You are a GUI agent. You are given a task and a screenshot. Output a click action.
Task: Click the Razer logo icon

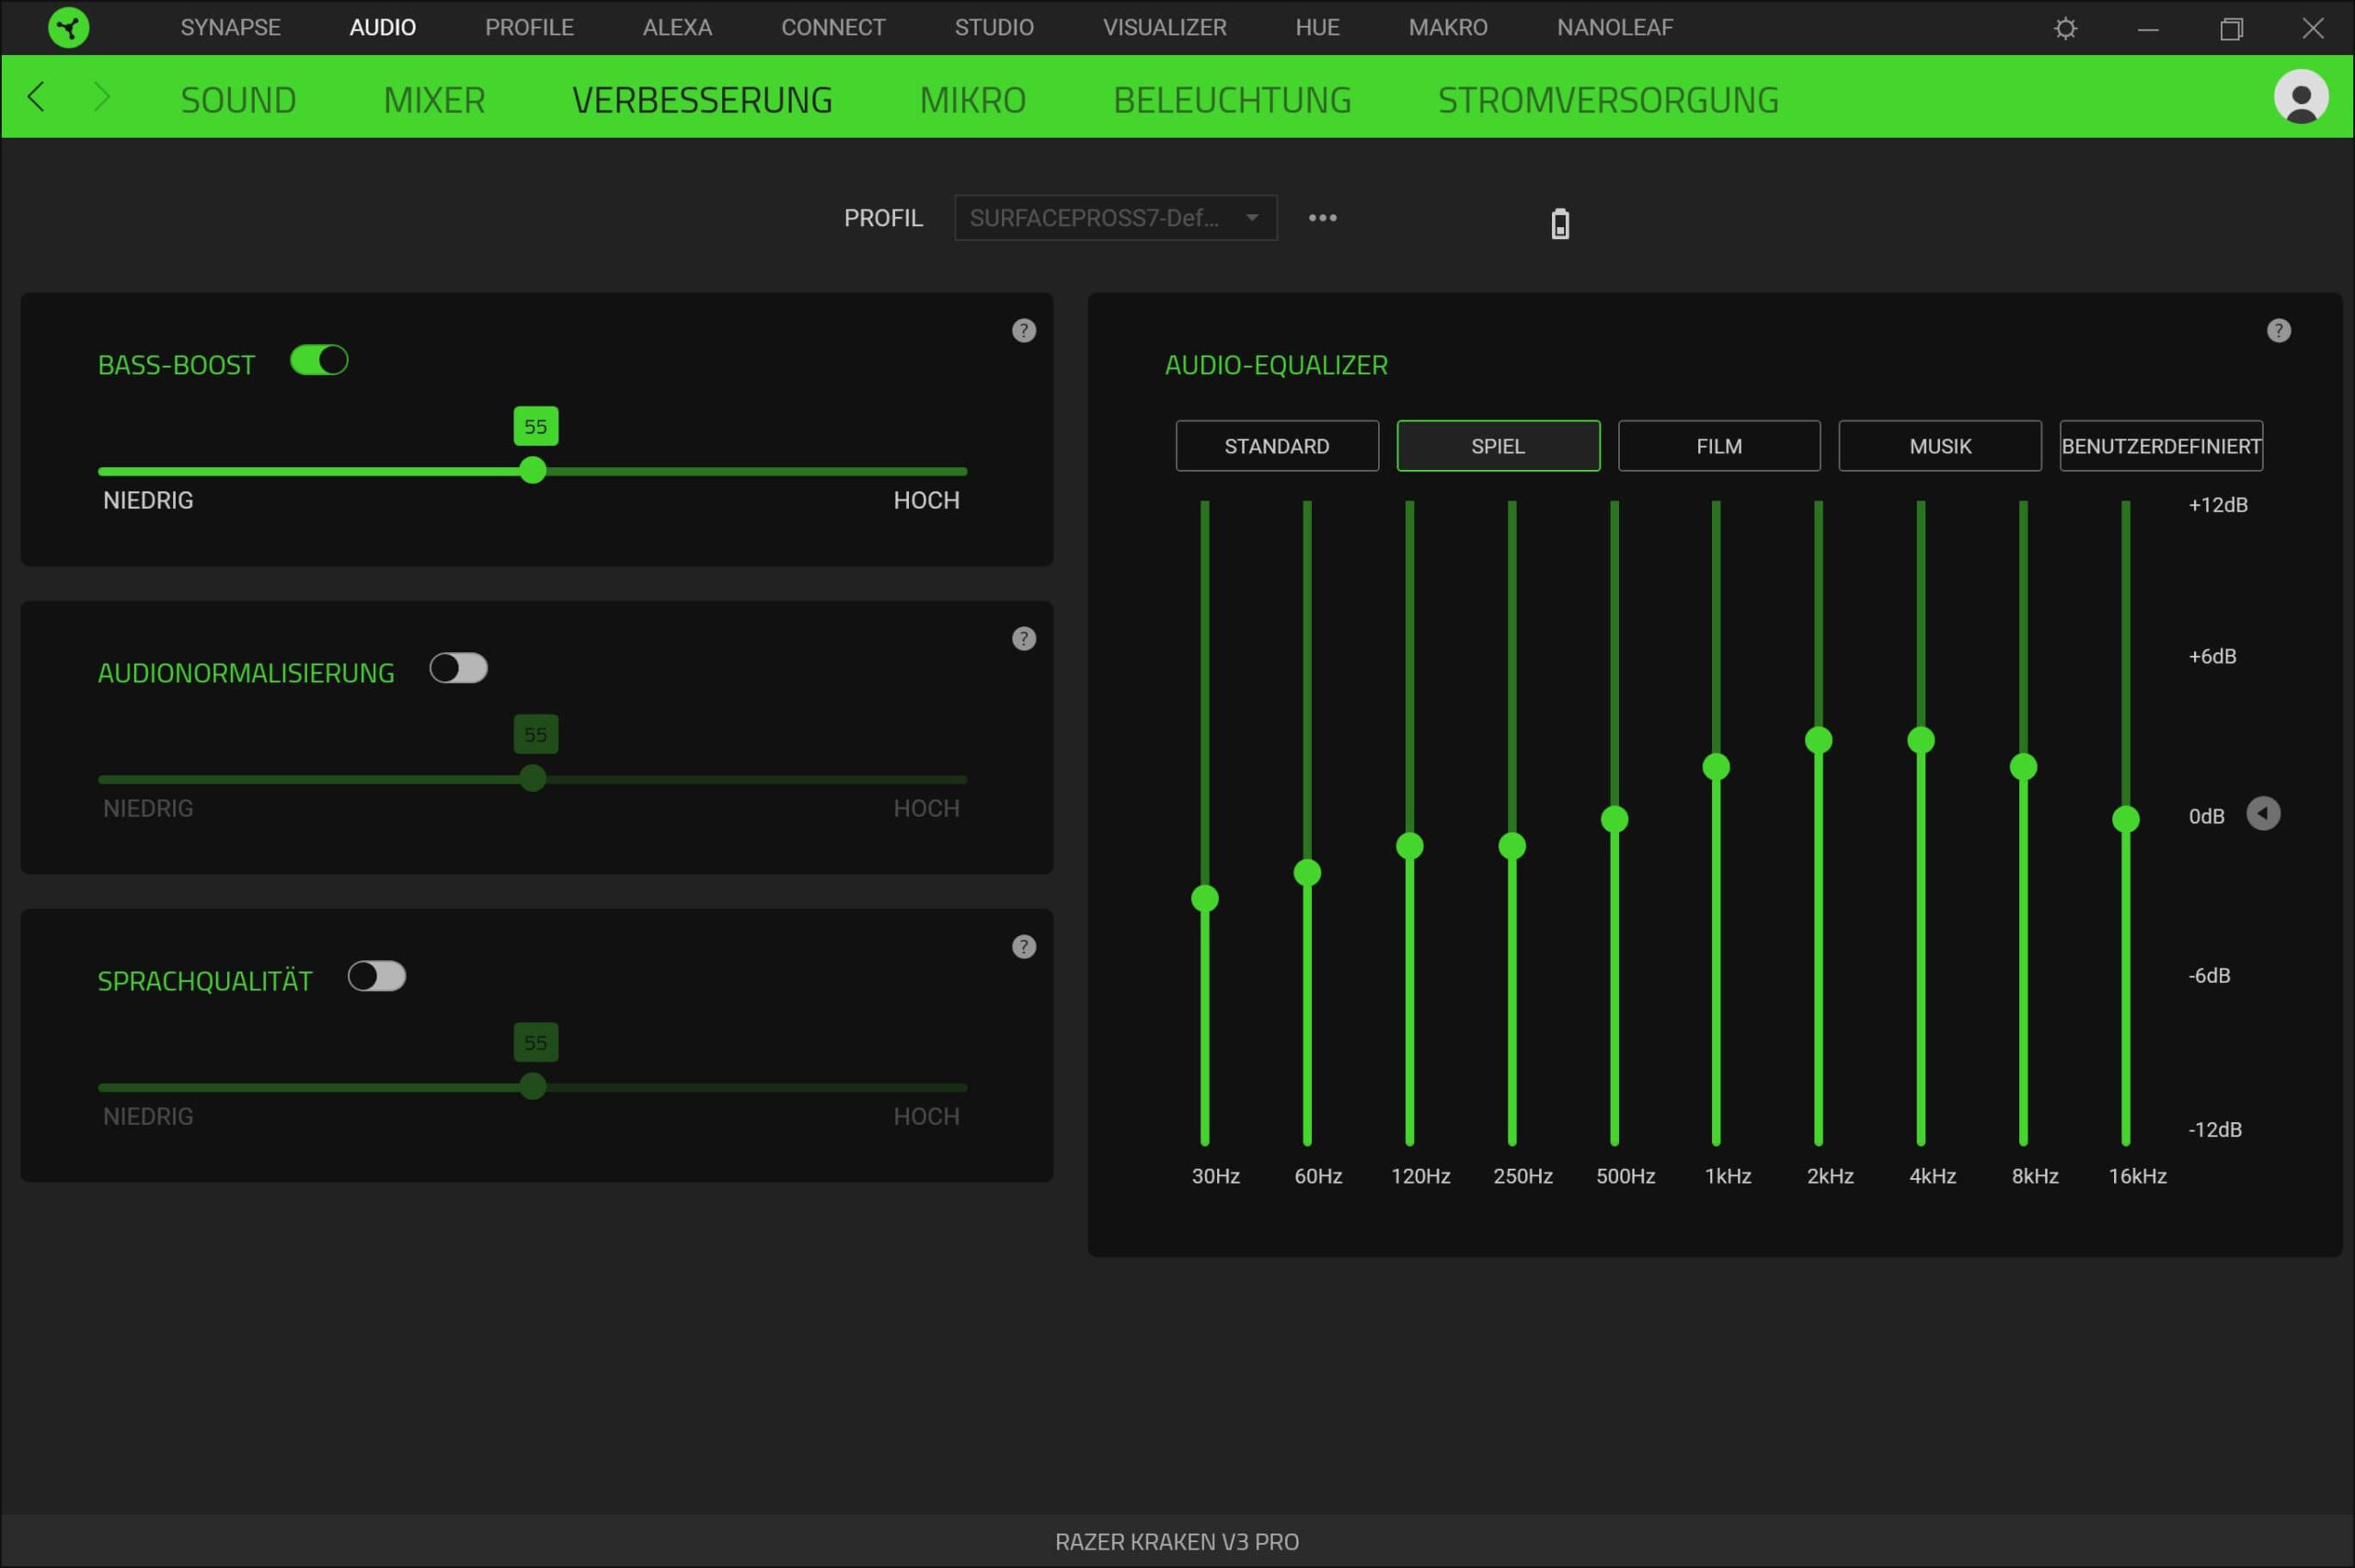coord(68,27)
